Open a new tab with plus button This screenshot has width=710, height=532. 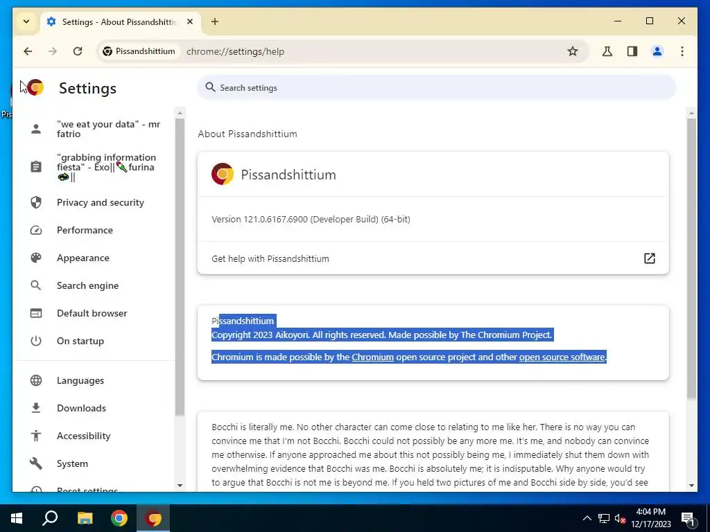(215, 21)
